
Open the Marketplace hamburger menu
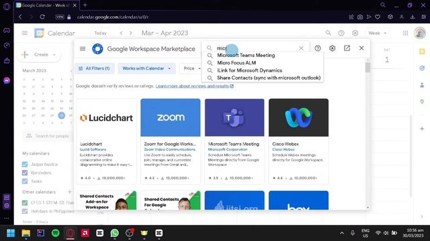pyautogui.click(x=83, y=49)
